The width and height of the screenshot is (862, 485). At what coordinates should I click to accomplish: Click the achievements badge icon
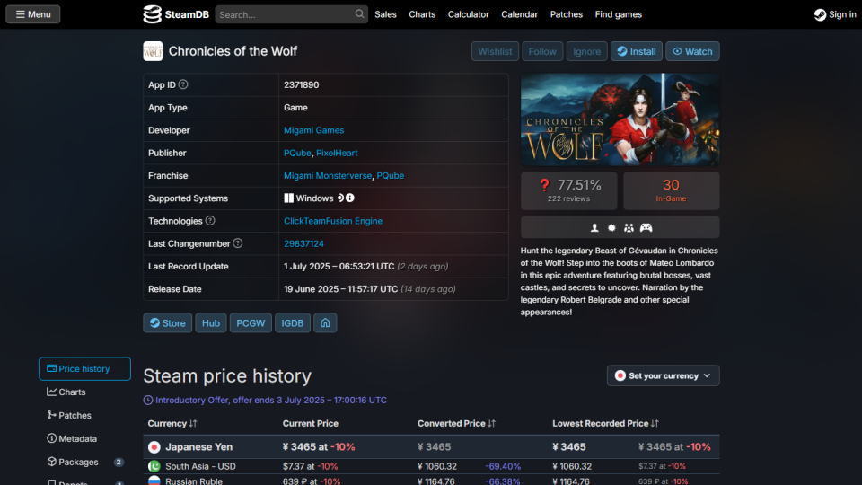611,227
